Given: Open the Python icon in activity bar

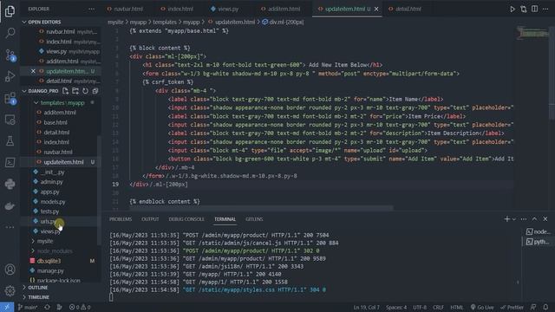Looking at the screenshot, I should click(x=10, y=184).
